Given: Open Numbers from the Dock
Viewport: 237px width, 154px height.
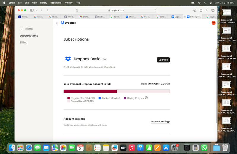Looking at the screenshot, I should 149,148.
